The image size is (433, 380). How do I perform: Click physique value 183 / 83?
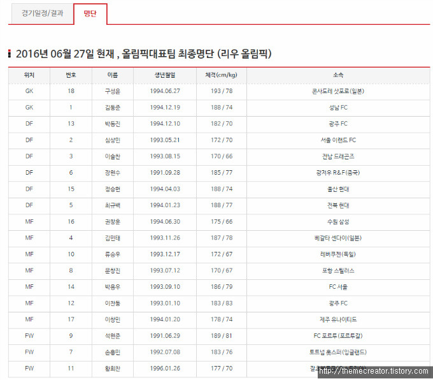(x=222, y=303)
